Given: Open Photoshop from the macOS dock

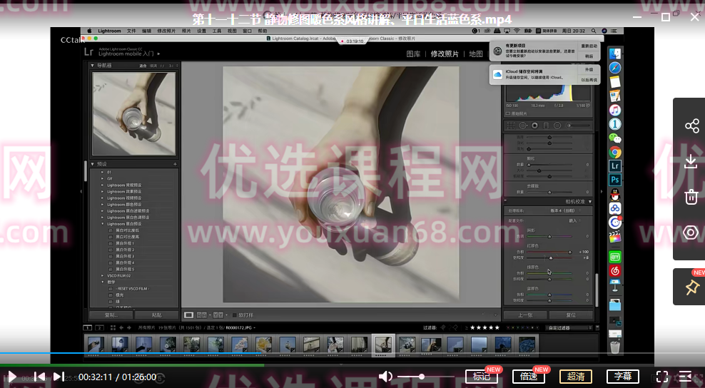Looking at the screenshot, I should tap(614, 180).
